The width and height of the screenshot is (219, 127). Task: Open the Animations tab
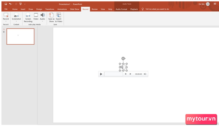tap(62, 9)
